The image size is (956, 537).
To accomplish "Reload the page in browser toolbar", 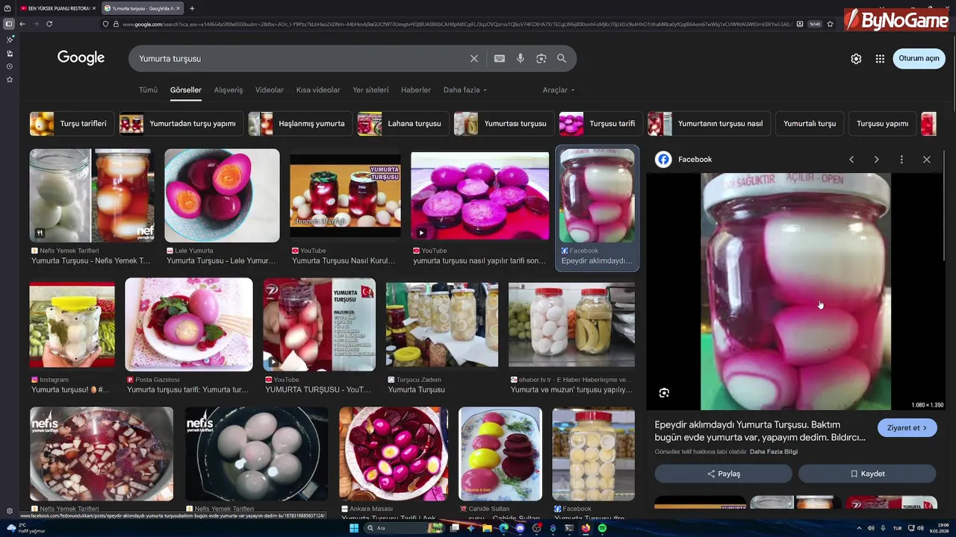I will [x=49, y=24].
